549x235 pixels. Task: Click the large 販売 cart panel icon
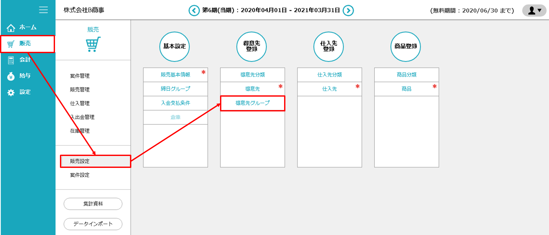point(93,44)
